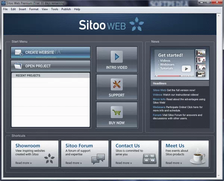The height and width of the screenshot is (181, 224).
Task: Click the Contact Us keypad icon
Action: [149, 159]
